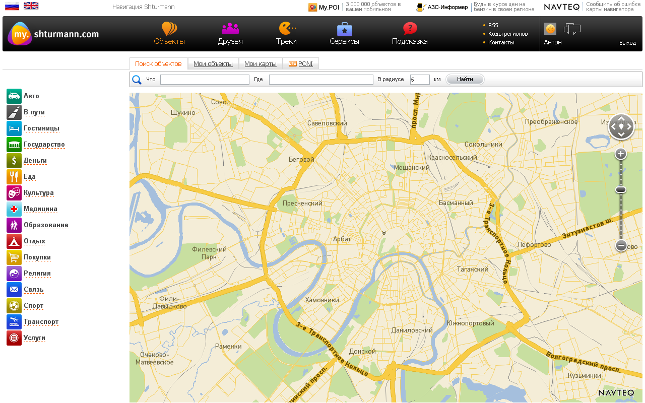The width and height of the screenshot is (645, 403).
Task: Click the map zoom out minus button
Action: [621, 245]
